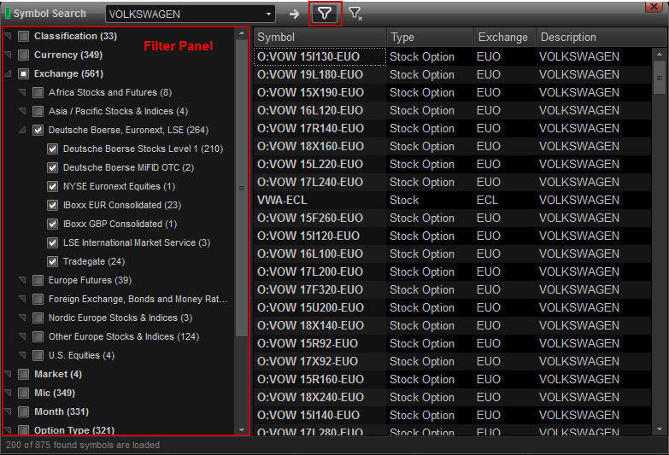The height and width of the screenshot is (455, 669).
Task: Open the VOLKSWAGEN search dropdown arrow
Action: pyautogui.click(x=268, y=14)
